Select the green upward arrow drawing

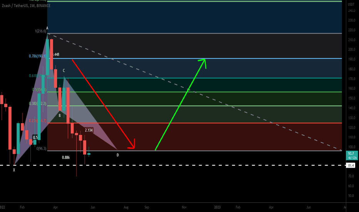point(181,104)
